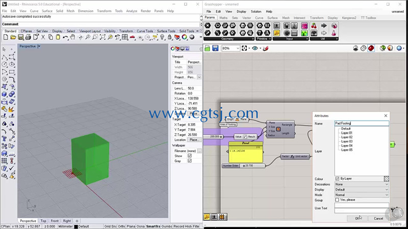Screen dimensions: 408x229
Task: Toggle Grid Snap in the Rhino status bar
Action: click(111, 226)
